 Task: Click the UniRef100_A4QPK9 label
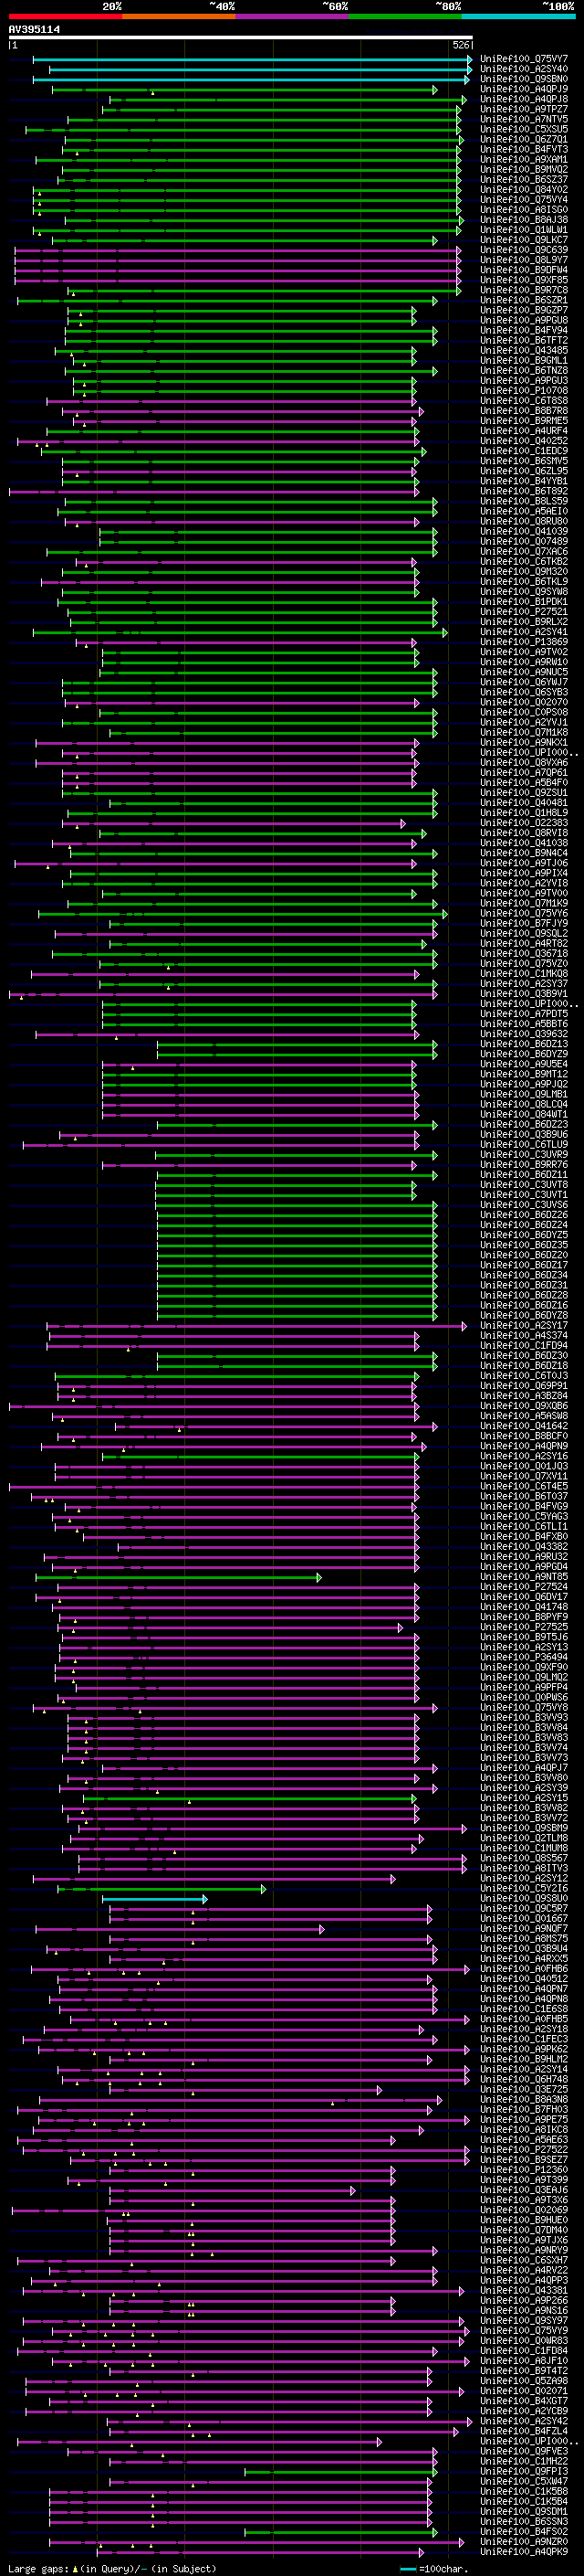[x=524, y=2552]
